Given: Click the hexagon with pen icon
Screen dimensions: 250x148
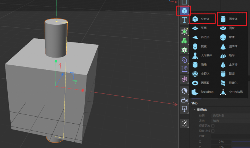Looking at the screenshot, I should click(184, 123).
